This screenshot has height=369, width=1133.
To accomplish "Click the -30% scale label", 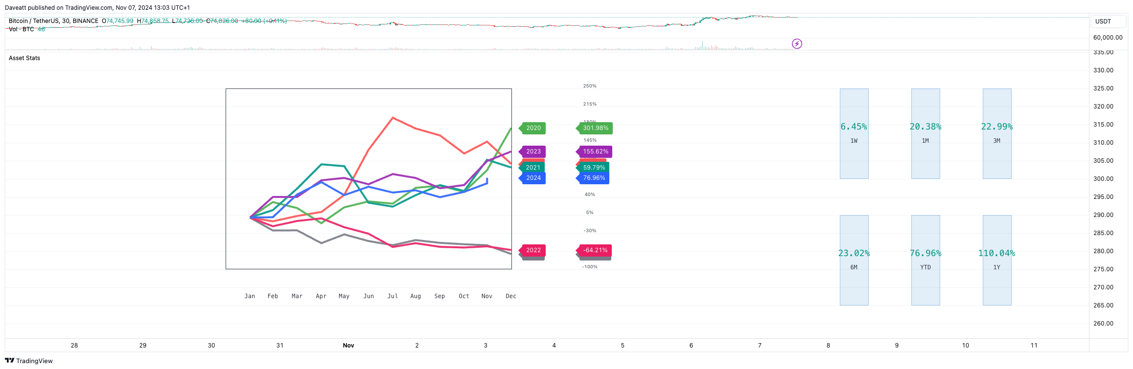I will coord(590,231).
